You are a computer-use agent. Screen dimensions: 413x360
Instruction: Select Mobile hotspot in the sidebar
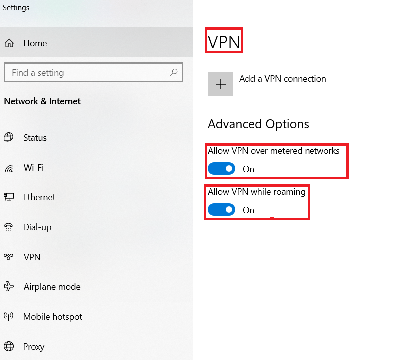tap(53, 317)
